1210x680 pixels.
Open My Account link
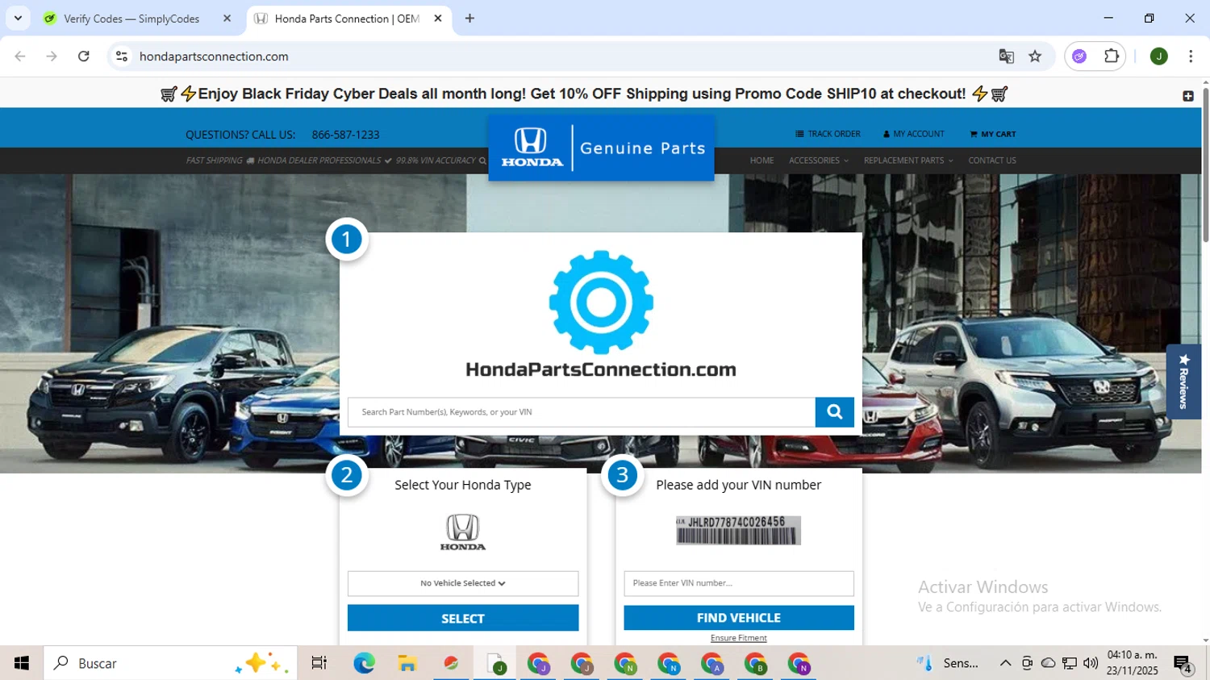coord(914,134)
